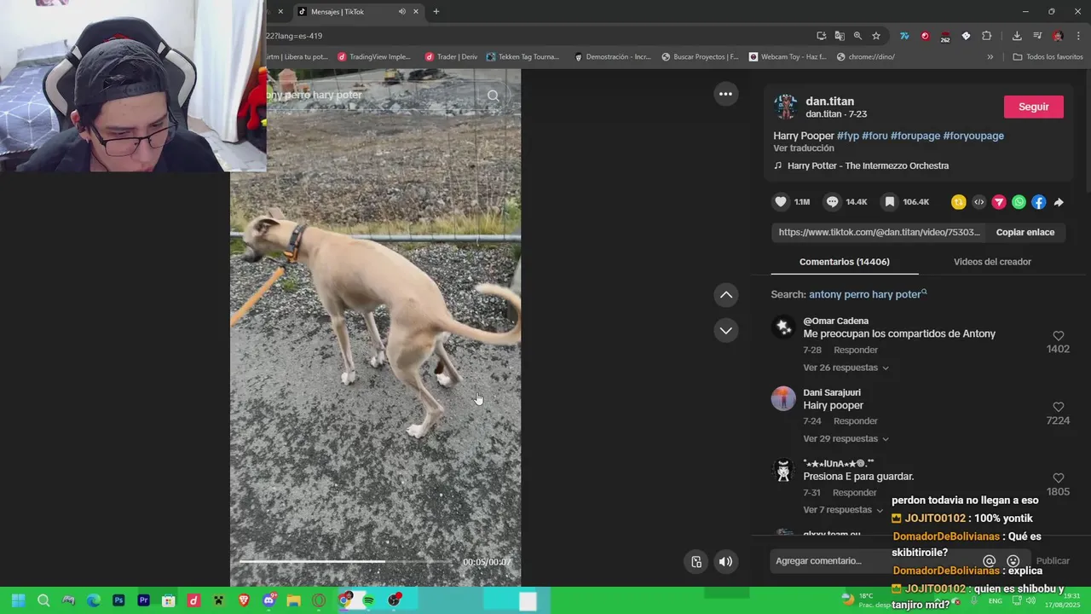Open Webcam Toy bookmark
This screenshot has width=1091, height=614.
point(788,57)
